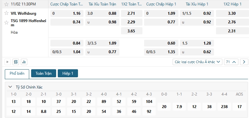Star the VfL Wolfsburg team

pos(6,13)
